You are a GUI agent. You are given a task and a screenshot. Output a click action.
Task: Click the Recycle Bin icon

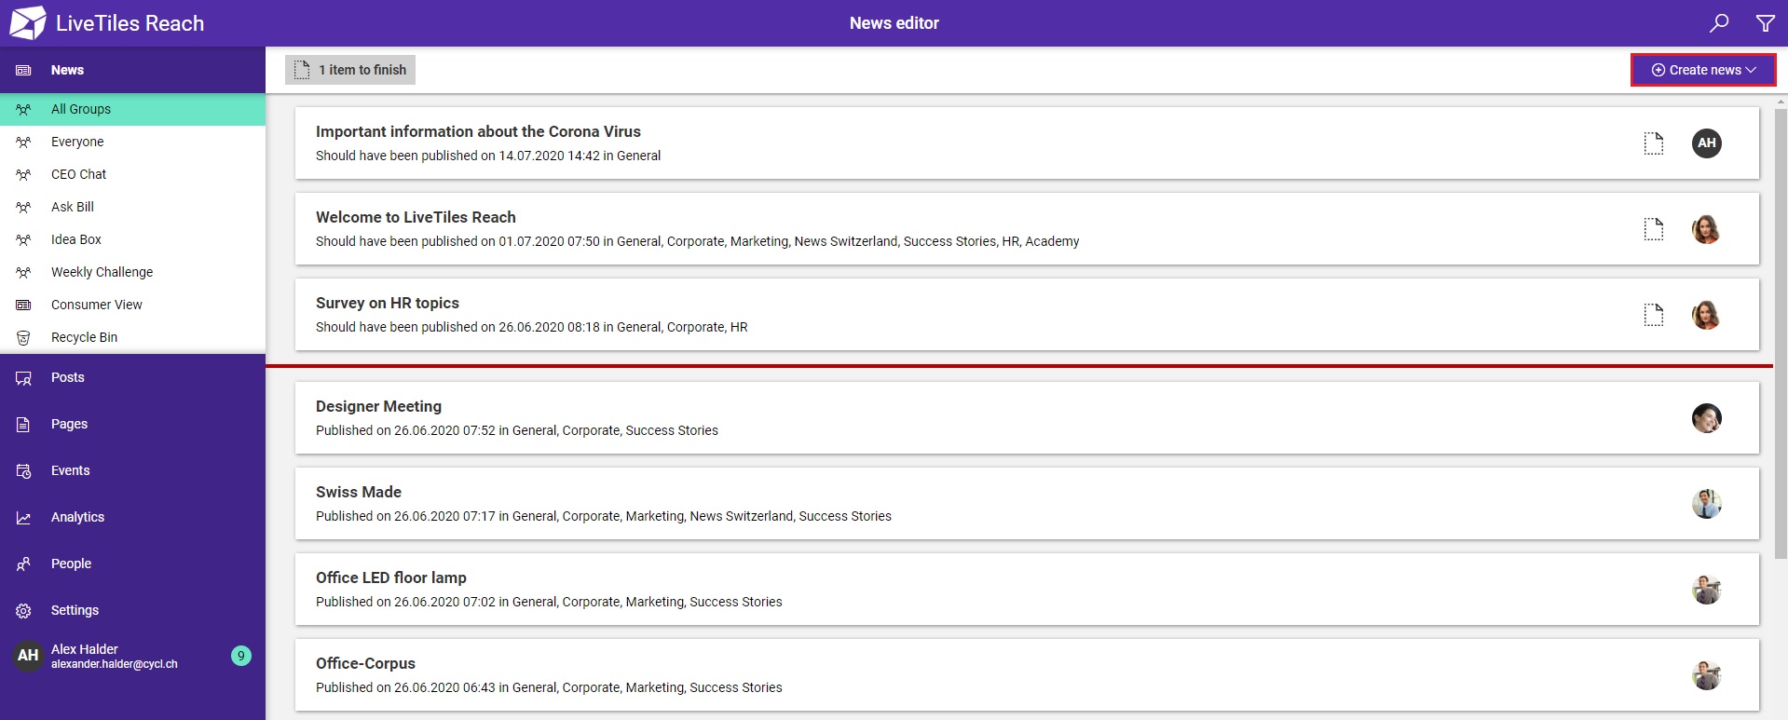23,337
